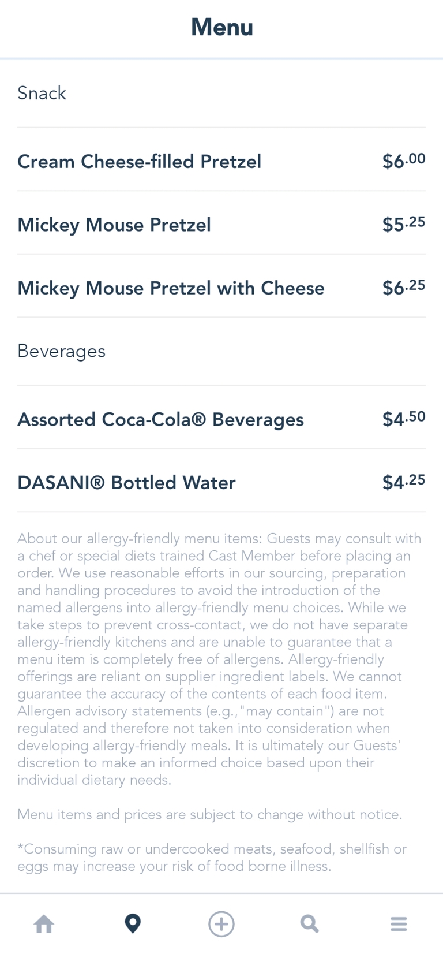Pick DASANI Bottled Water
This screenshot has width=443, height=954.
click(x=126, y=483)
